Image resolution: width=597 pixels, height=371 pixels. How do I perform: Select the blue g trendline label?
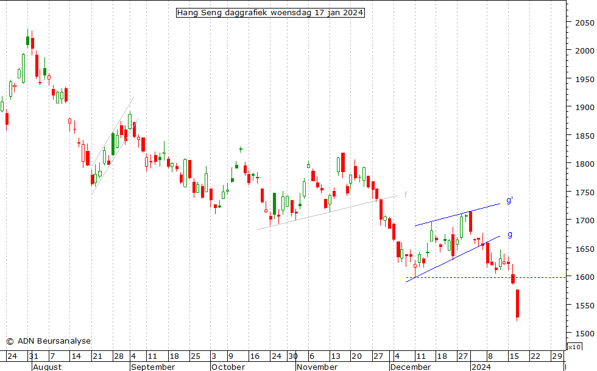click(509, 235)
